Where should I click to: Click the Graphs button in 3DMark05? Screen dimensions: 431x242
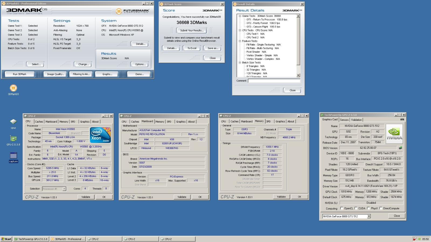pyautogui.click(x=107, y=74)
